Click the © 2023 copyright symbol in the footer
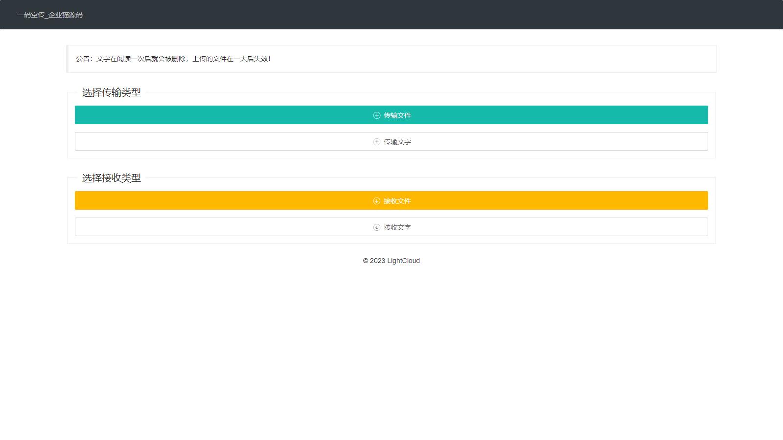This screenshot has width=783, height=440. 366,261
